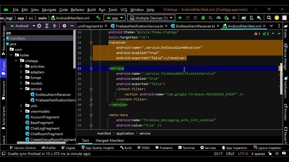Click the editor vertical scrollbar
289x162 pixels.
pos(281,79)
